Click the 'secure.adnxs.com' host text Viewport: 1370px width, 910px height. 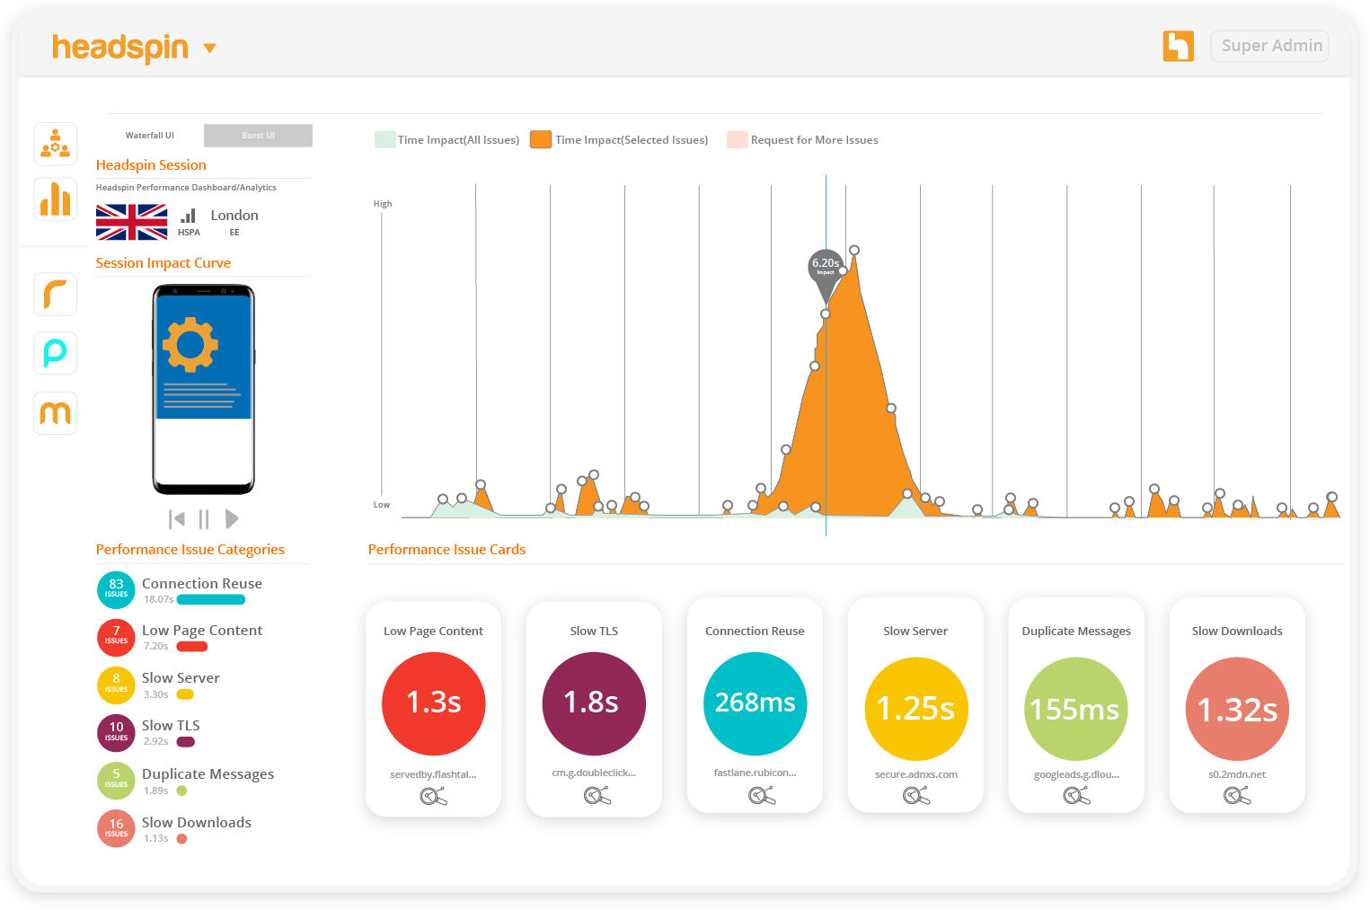[916, 774]
